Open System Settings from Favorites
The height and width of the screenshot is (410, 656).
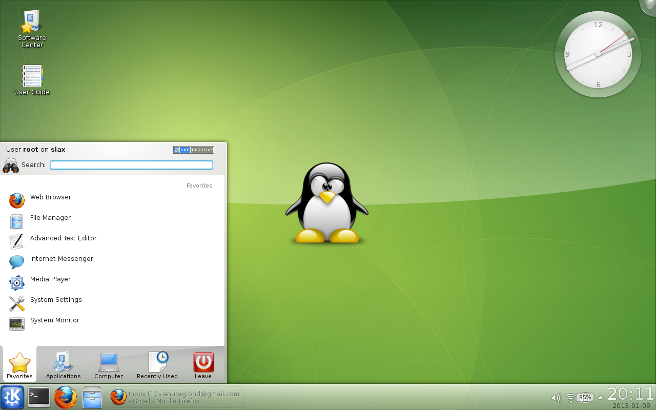tap(56, 300)
